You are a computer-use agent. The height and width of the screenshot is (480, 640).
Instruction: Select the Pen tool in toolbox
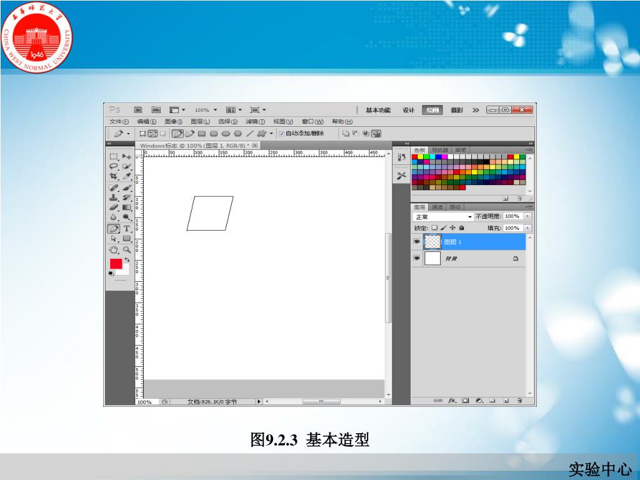(114, 229)
